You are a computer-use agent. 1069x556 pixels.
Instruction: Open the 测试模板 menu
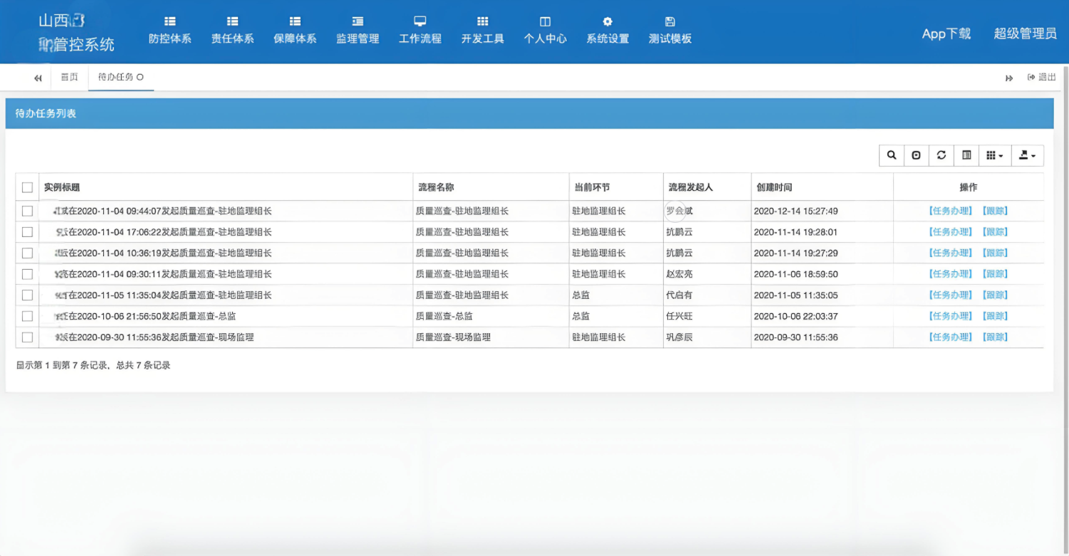pos(670,31)
